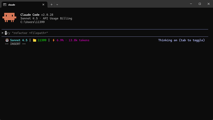Image resolution: width=213 pixels, height=120 pixels.
Task: Click the "-- INSERT --" mode indicator
Action: (x=15, y=44)
